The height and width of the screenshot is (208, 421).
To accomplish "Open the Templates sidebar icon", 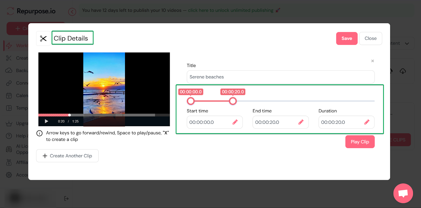I will coord(9,108).
